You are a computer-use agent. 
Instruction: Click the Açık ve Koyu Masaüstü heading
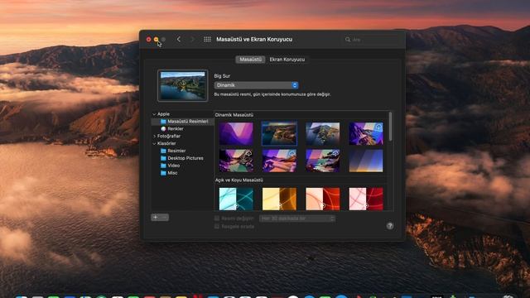click(239, 180)
